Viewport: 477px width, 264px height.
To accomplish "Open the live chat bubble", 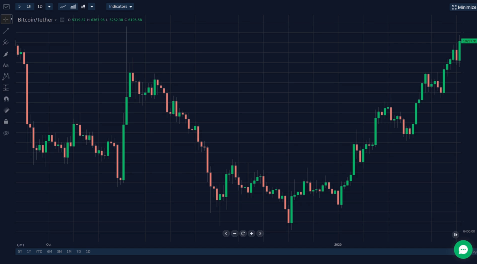I will pyautogui.click(x=463, y=249).
